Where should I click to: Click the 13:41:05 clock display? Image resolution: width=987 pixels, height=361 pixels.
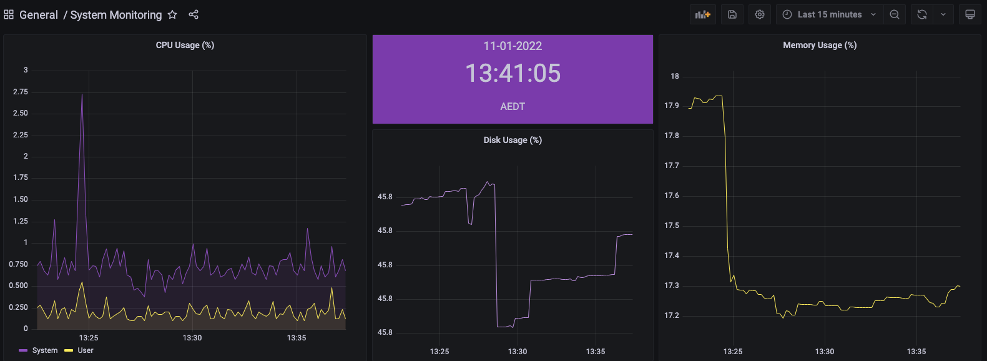[x=513, y=73]
